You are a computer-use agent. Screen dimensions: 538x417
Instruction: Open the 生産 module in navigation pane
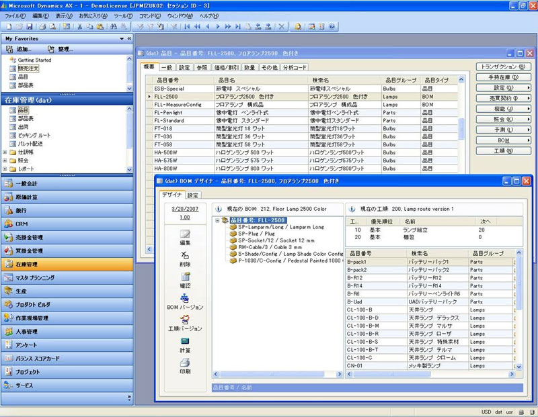[x=67, y=291]
